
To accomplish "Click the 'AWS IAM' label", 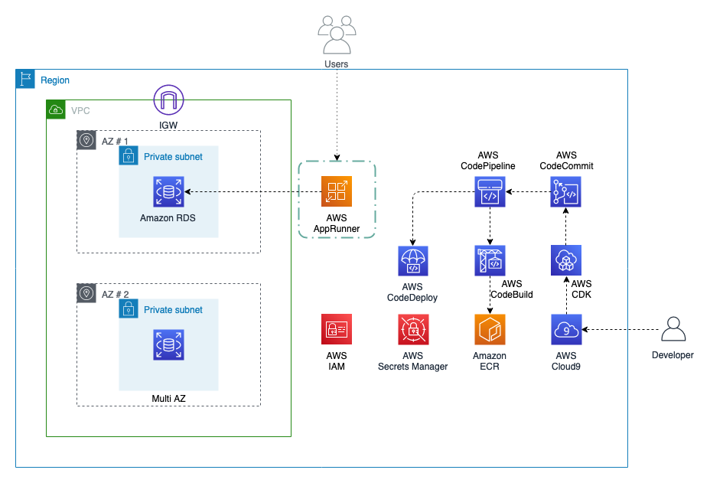I will 337,361.
